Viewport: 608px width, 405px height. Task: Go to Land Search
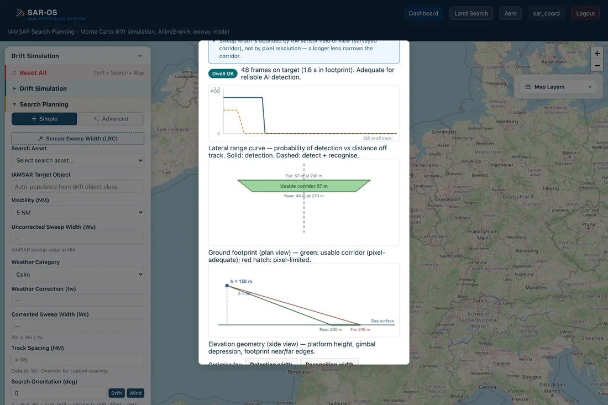tap(471, 13)
